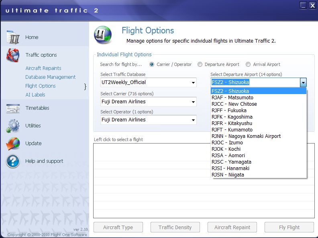Image resolution: width=318 pixels, height=238 pixels.
Task: Choose RJFK - Kagoshima airport
Action: click(259, 117)
